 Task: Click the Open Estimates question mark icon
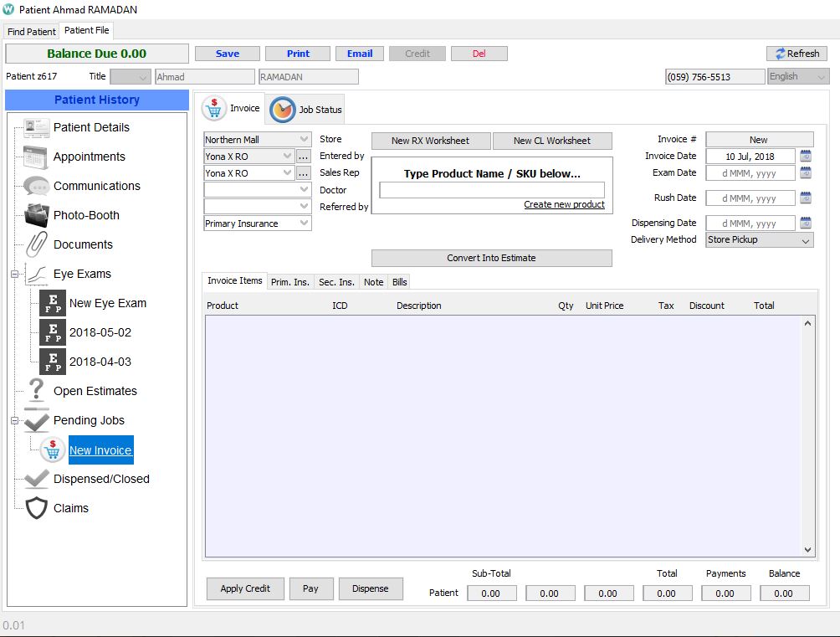coord(37,390)
